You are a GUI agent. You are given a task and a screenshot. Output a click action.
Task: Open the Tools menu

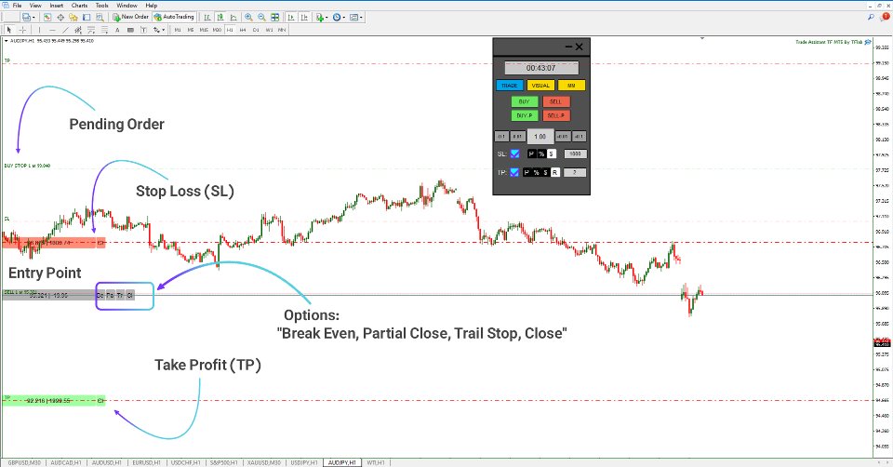pyautogui.click(x=102, y=6)
